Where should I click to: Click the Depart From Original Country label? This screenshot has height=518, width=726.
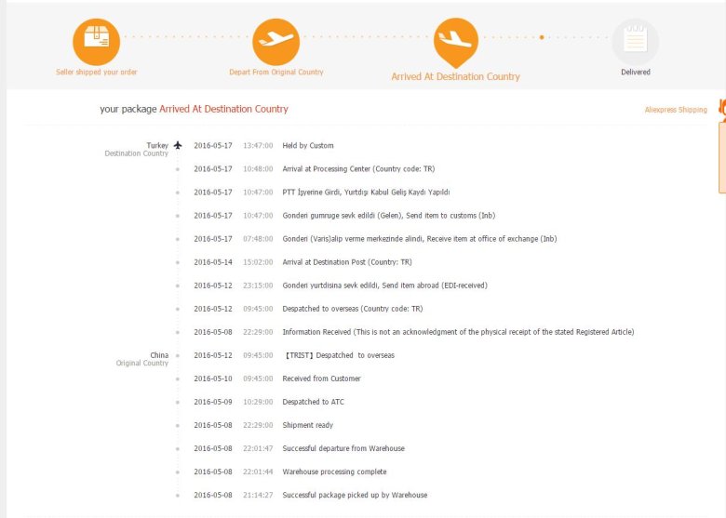[x=276, y=72]
